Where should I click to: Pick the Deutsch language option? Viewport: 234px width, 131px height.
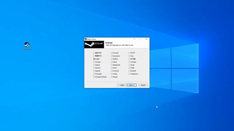coord(94,68)
